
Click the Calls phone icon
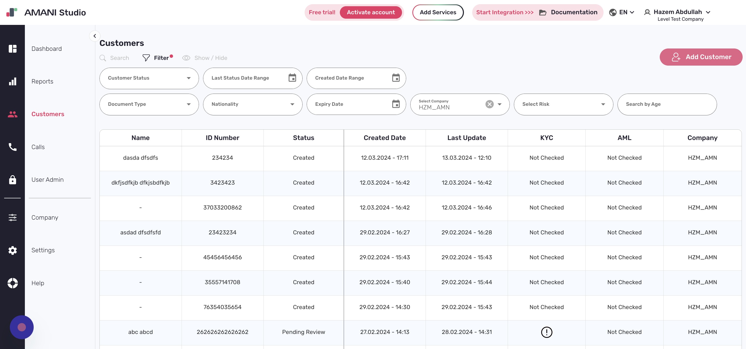pos(12,147)
